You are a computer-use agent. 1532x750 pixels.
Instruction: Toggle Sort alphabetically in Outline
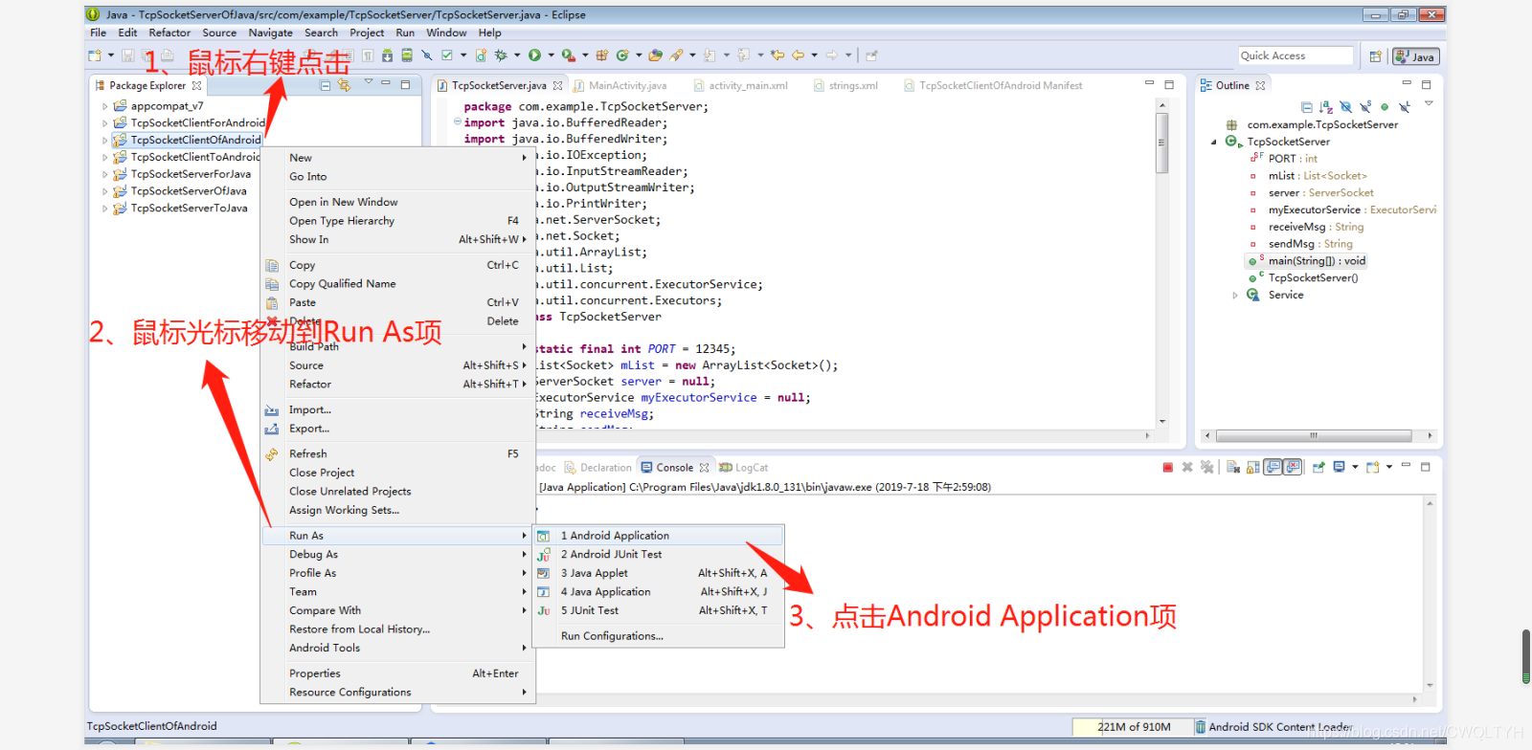[x=1326, y=107]
